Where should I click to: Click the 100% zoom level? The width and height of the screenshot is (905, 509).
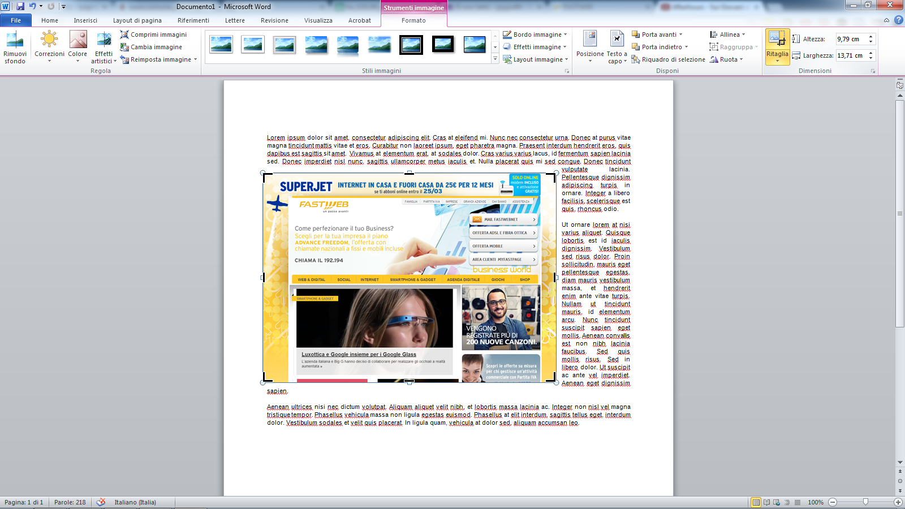click(816, 502)
